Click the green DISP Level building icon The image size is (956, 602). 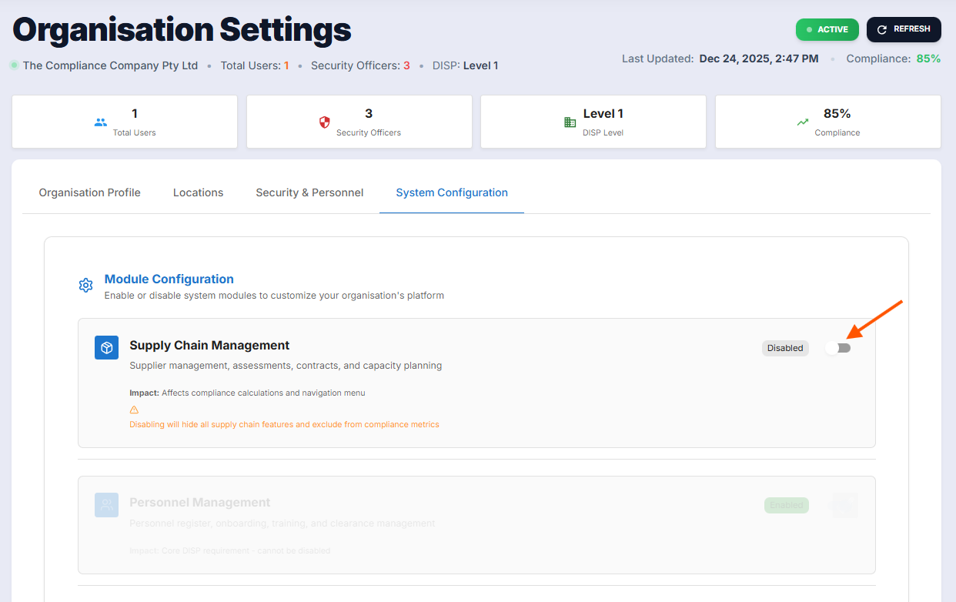(570, 122)
